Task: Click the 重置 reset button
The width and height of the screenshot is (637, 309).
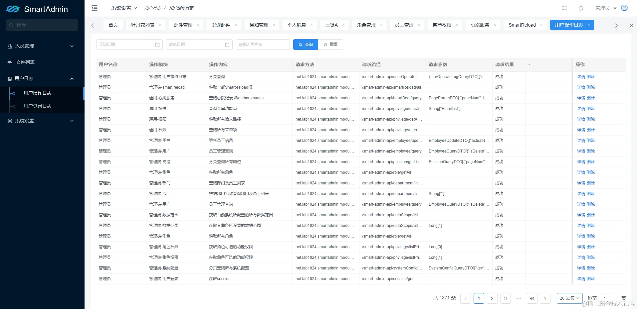Action: pyautogui.click(x=330, y=45)
